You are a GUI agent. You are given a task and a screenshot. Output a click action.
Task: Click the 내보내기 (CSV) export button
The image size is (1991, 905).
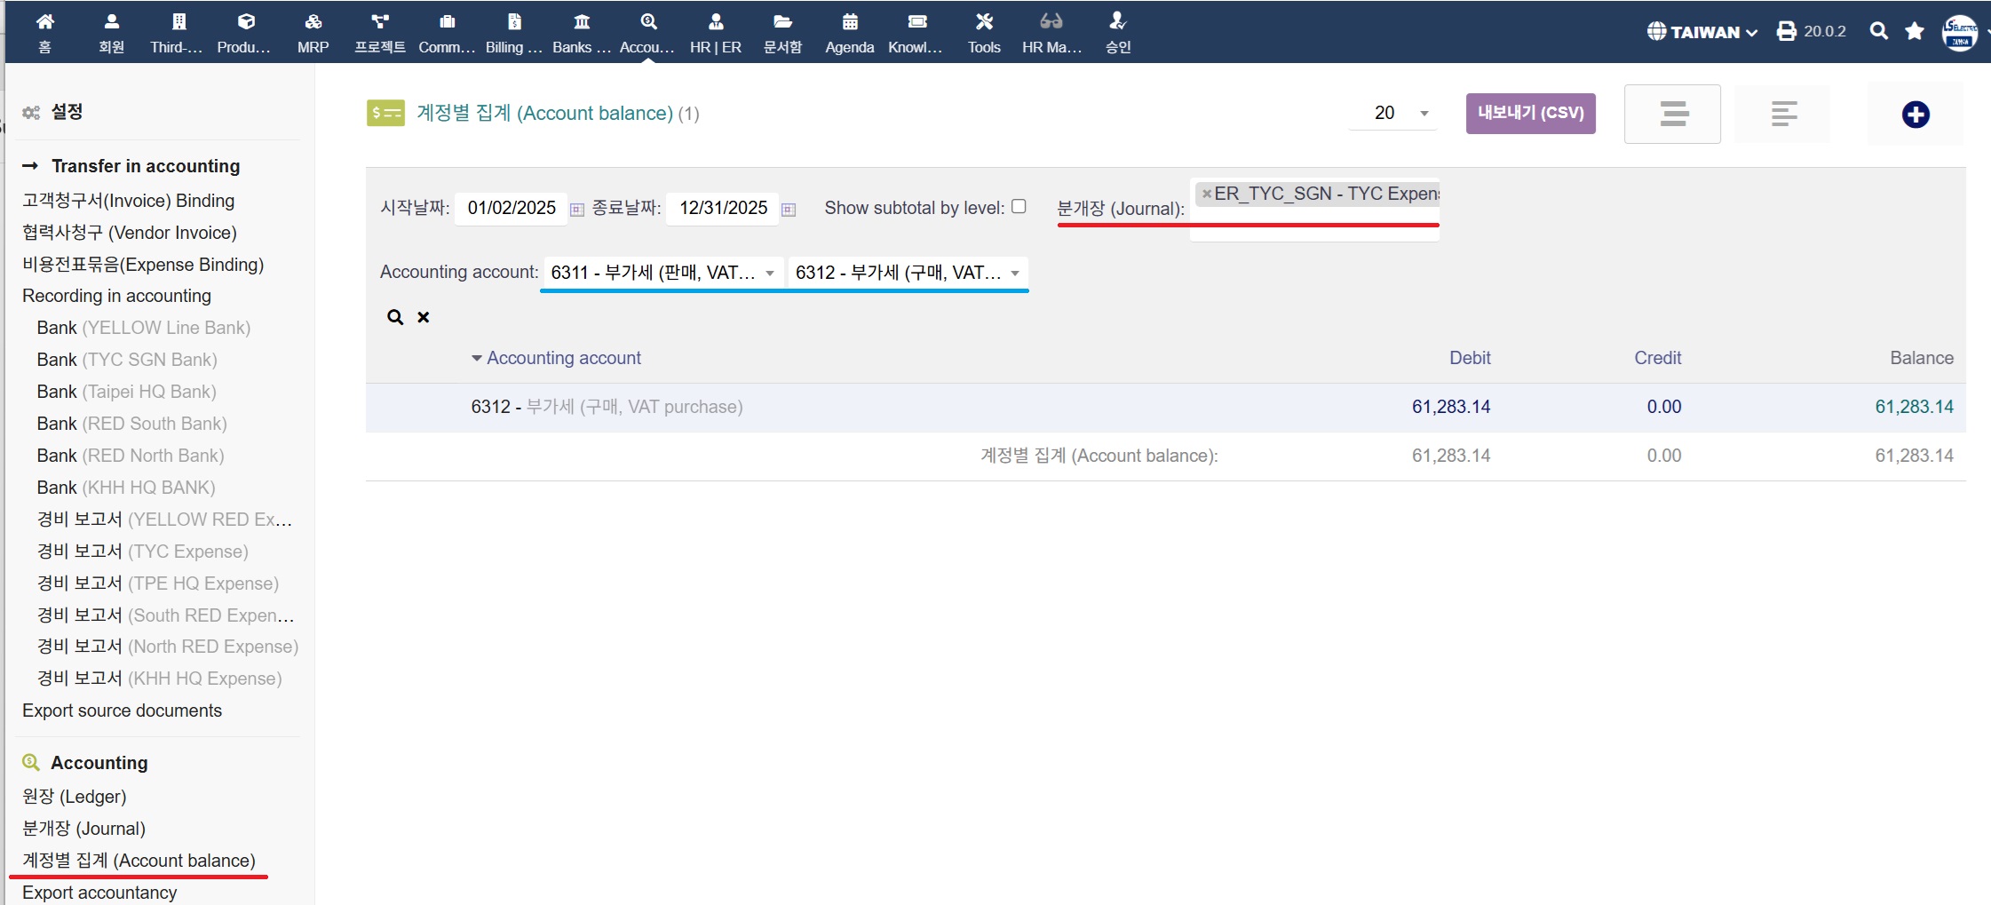1530,113
